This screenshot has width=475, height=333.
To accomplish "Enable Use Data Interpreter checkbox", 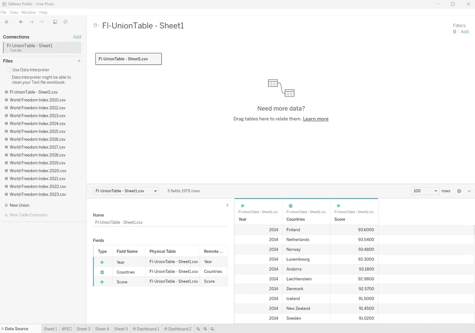I will 8,70.
